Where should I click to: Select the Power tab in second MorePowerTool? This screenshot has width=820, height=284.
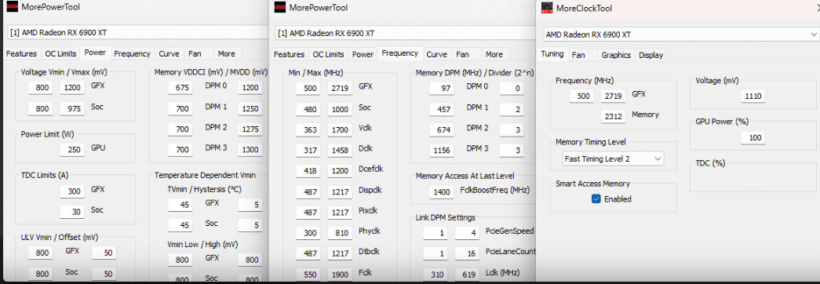pyautogui.click(x=363, y=54)
